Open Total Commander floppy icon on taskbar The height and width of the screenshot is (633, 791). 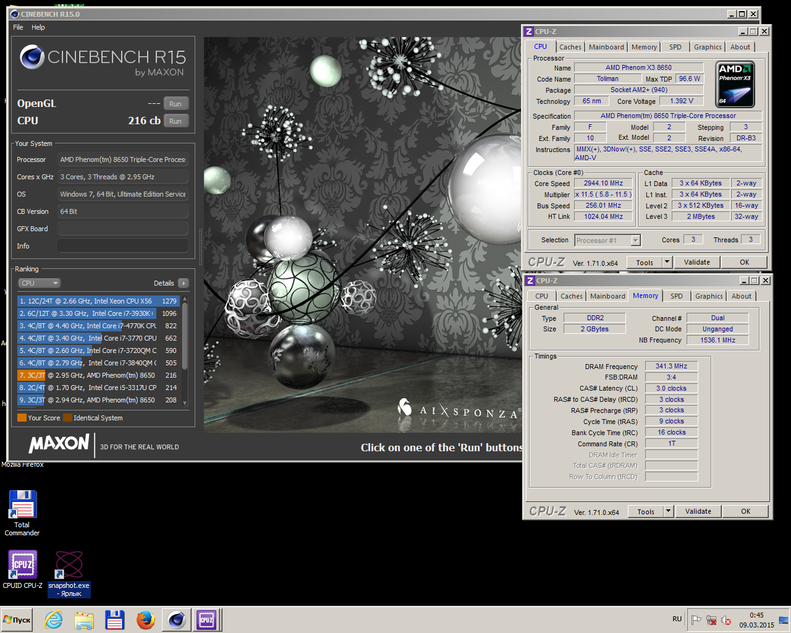pos(115,620)
